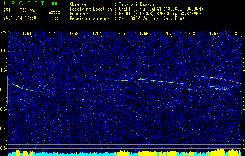Click the 0.8 kHz axis label
The width and height of the screenshot is (245, 156).
(3, 109)
